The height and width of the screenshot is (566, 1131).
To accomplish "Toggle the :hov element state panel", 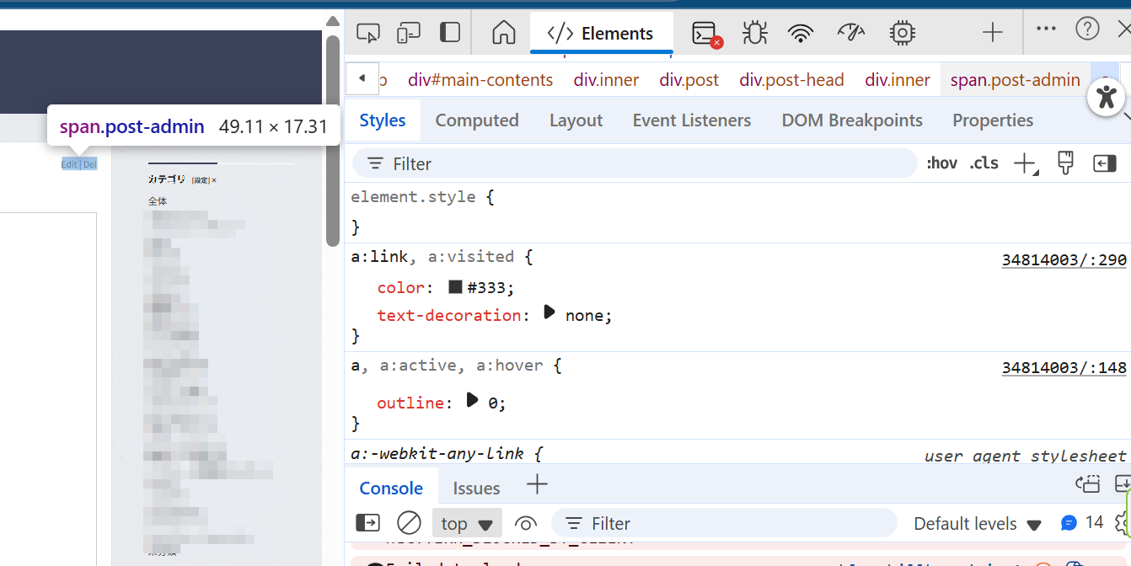I will (x=941, y=163).
